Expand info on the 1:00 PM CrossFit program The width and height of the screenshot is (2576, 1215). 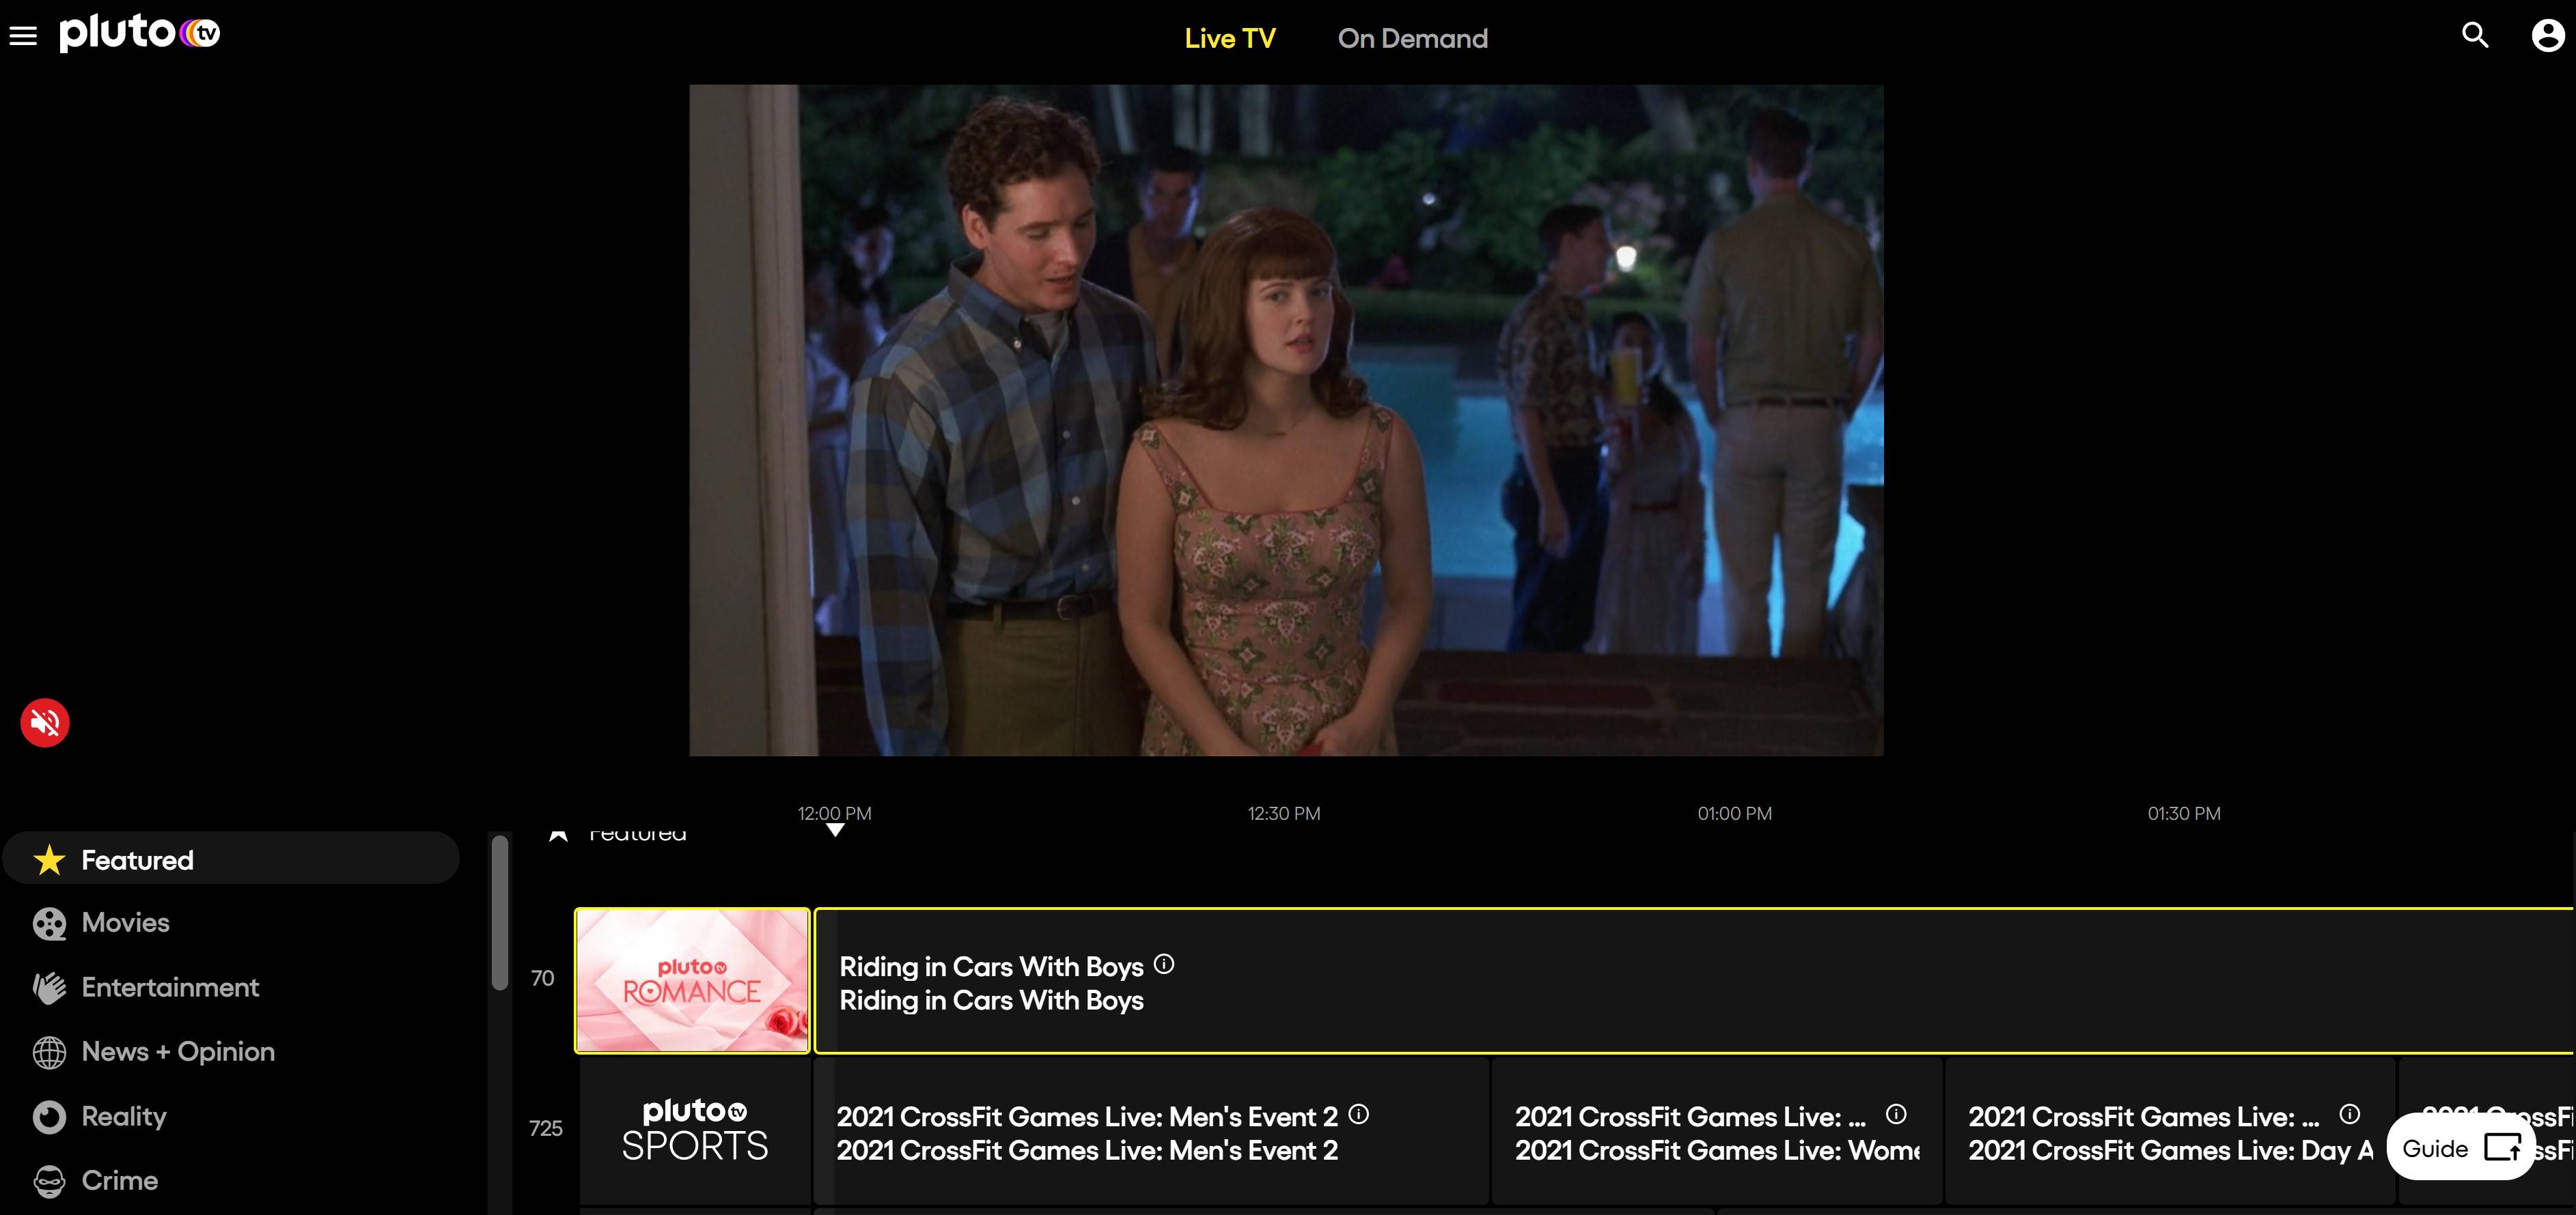click(x=1895, y=1114)
